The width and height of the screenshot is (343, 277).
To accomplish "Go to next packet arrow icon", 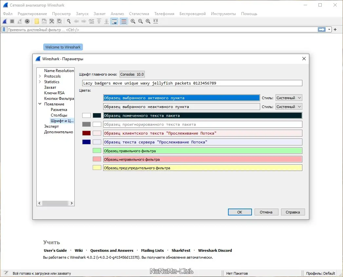I will (84, 21).
